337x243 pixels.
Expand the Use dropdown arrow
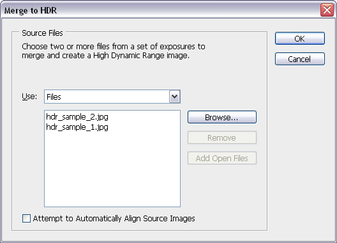pos(174,97)
